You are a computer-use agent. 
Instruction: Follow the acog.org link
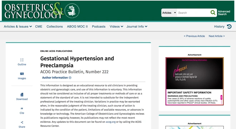pos(110,122)
